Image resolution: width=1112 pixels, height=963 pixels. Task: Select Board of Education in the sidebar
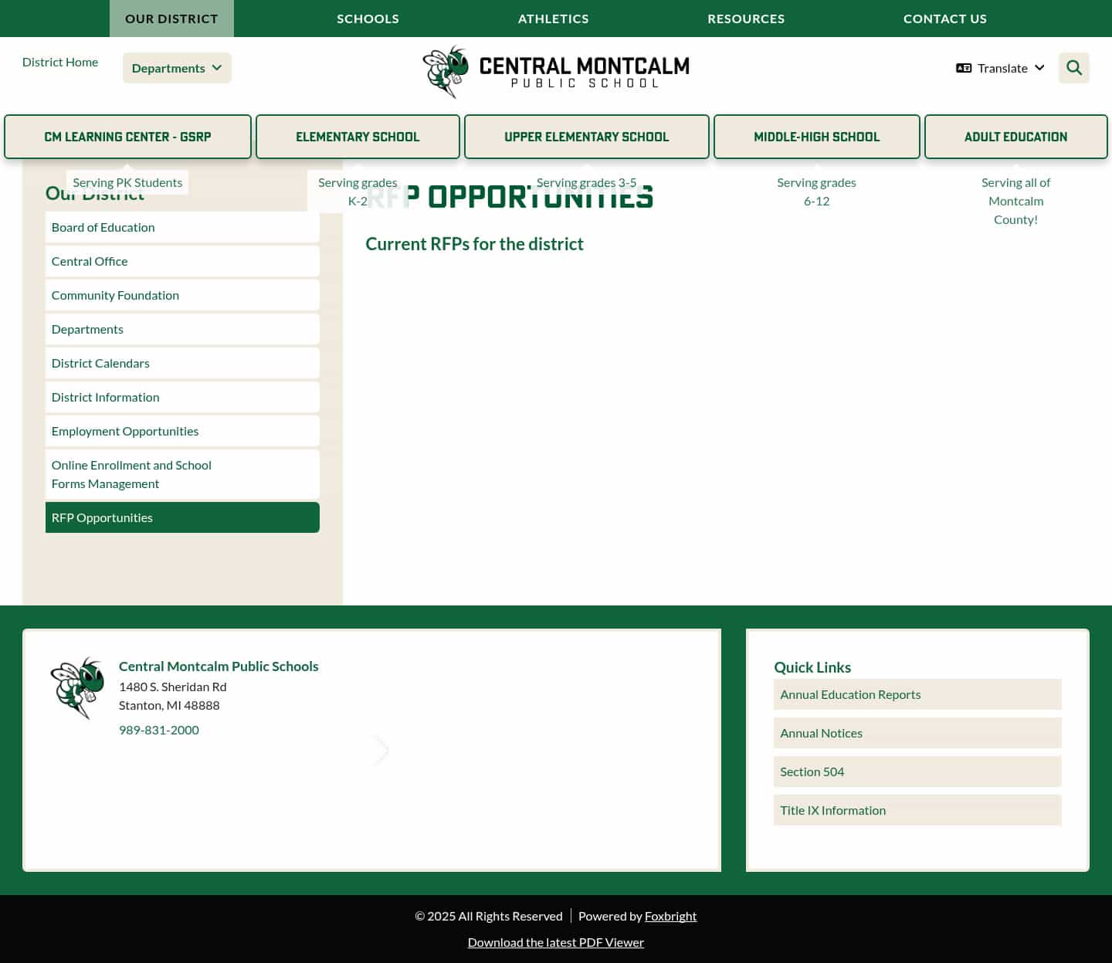pyautogui.click(x=103, y=227)
